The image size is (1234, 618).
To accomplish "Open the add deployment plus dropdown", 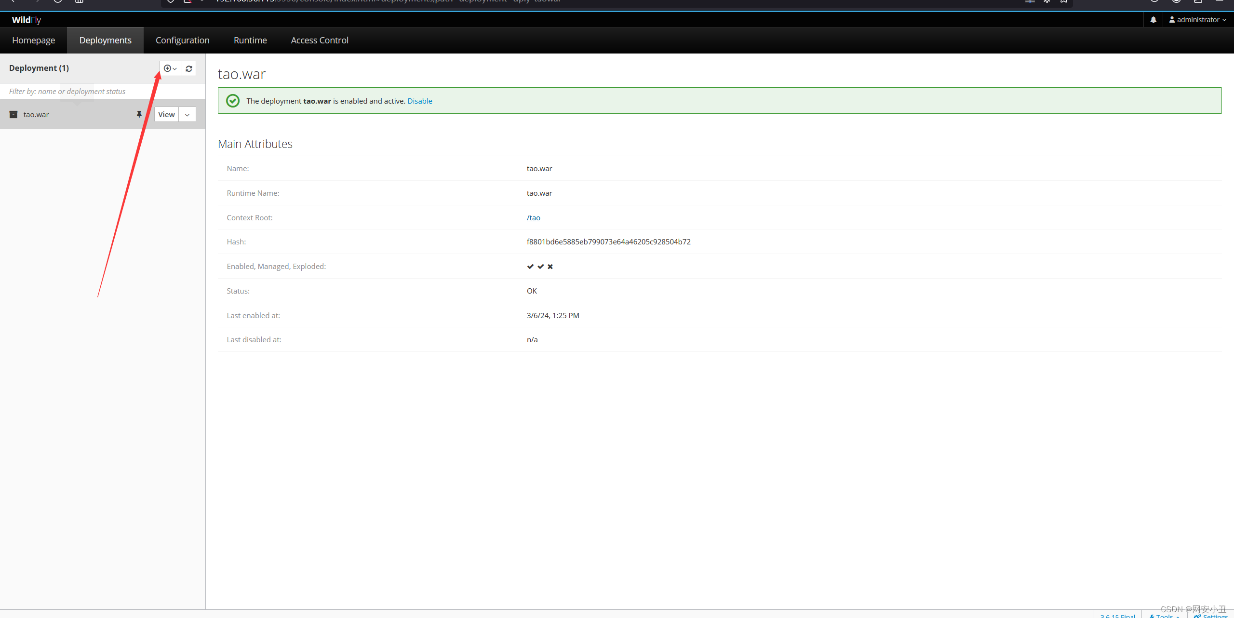I will point(171,68).
